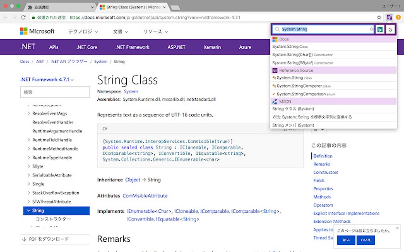Select System.StringComparer class result

(333, 86)
